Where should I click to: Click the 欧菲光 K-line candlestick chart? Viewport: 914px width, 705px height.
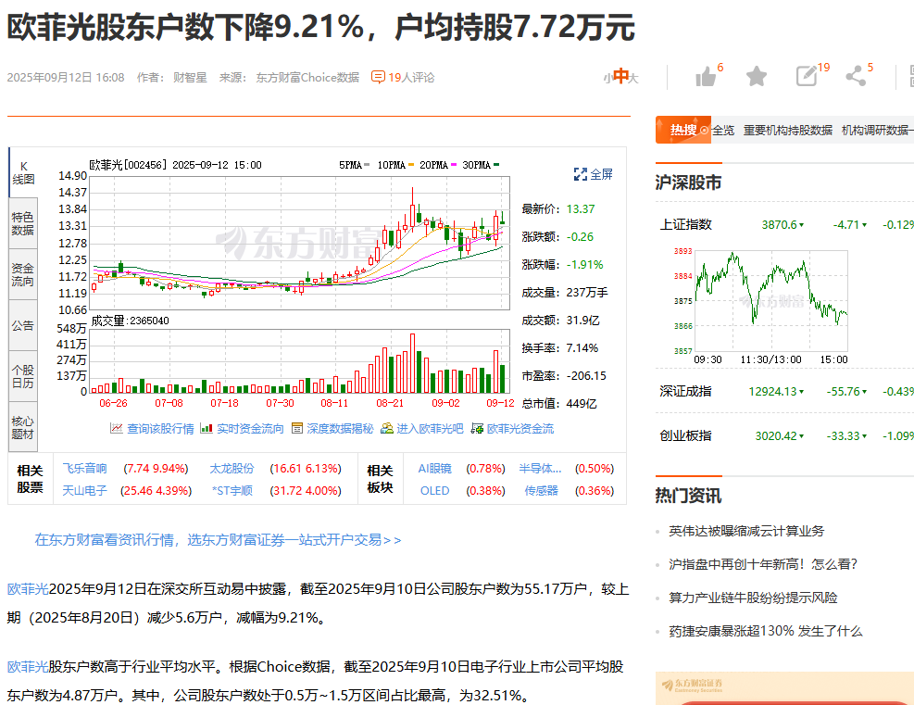point(301,243)
